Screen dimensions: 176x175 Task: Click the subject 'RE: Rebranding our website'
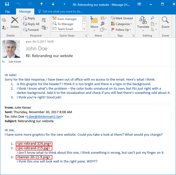(49, 56)
